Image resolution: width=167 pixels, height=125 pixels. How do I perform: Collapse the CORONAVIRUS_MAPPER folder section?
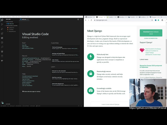(x=11, y=26)
